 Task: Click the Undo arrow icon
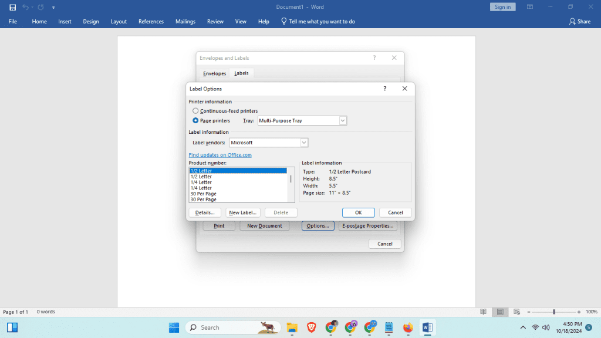(25, 7)
